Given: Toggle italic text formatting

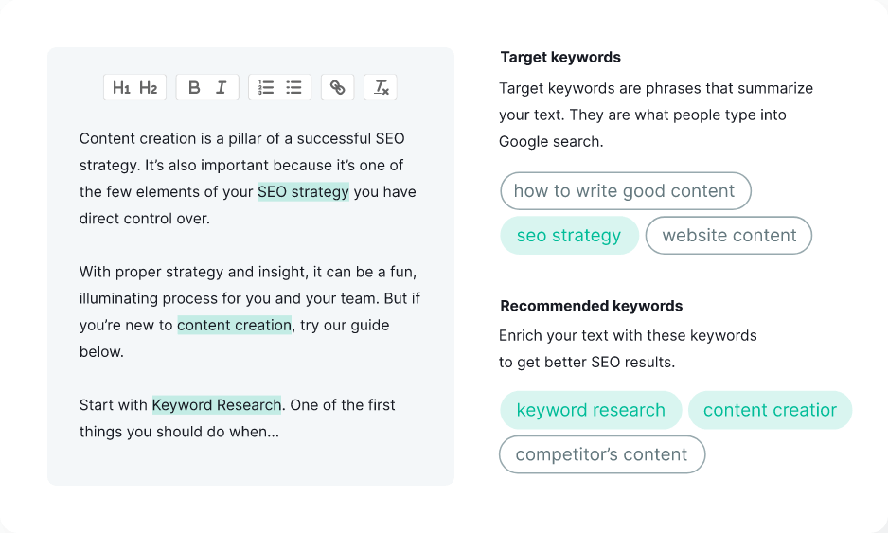Looking at the screenshot, I should tap(222, 88).
